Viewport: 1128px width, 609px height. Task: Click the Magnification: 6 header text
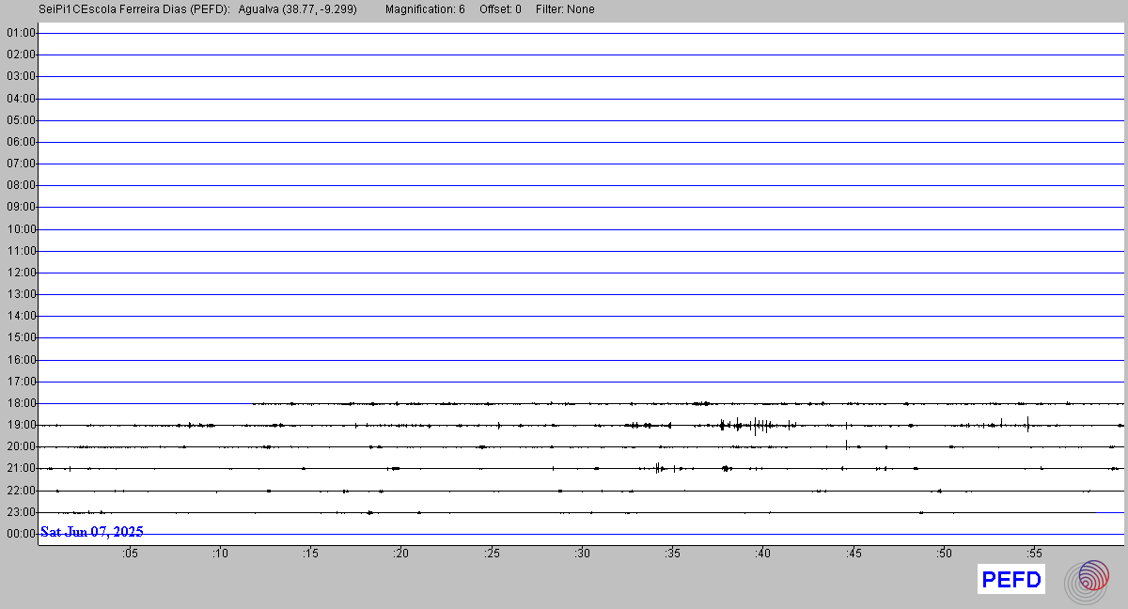click(425, 9)
